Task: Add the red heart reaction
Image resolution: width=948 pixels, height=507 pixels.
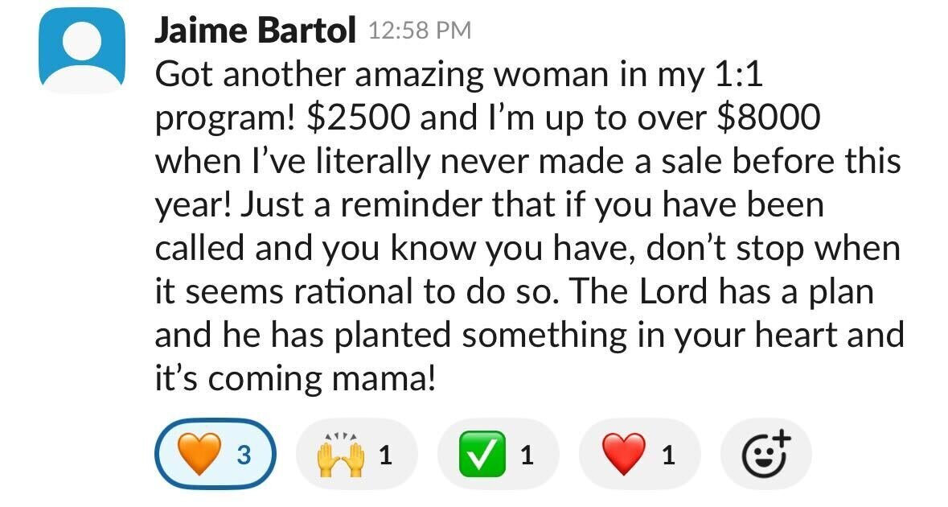Action: [639, 454]
